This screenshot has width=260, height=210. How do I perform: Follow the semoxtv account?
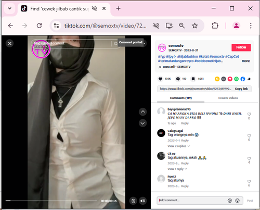click(241, 47)
